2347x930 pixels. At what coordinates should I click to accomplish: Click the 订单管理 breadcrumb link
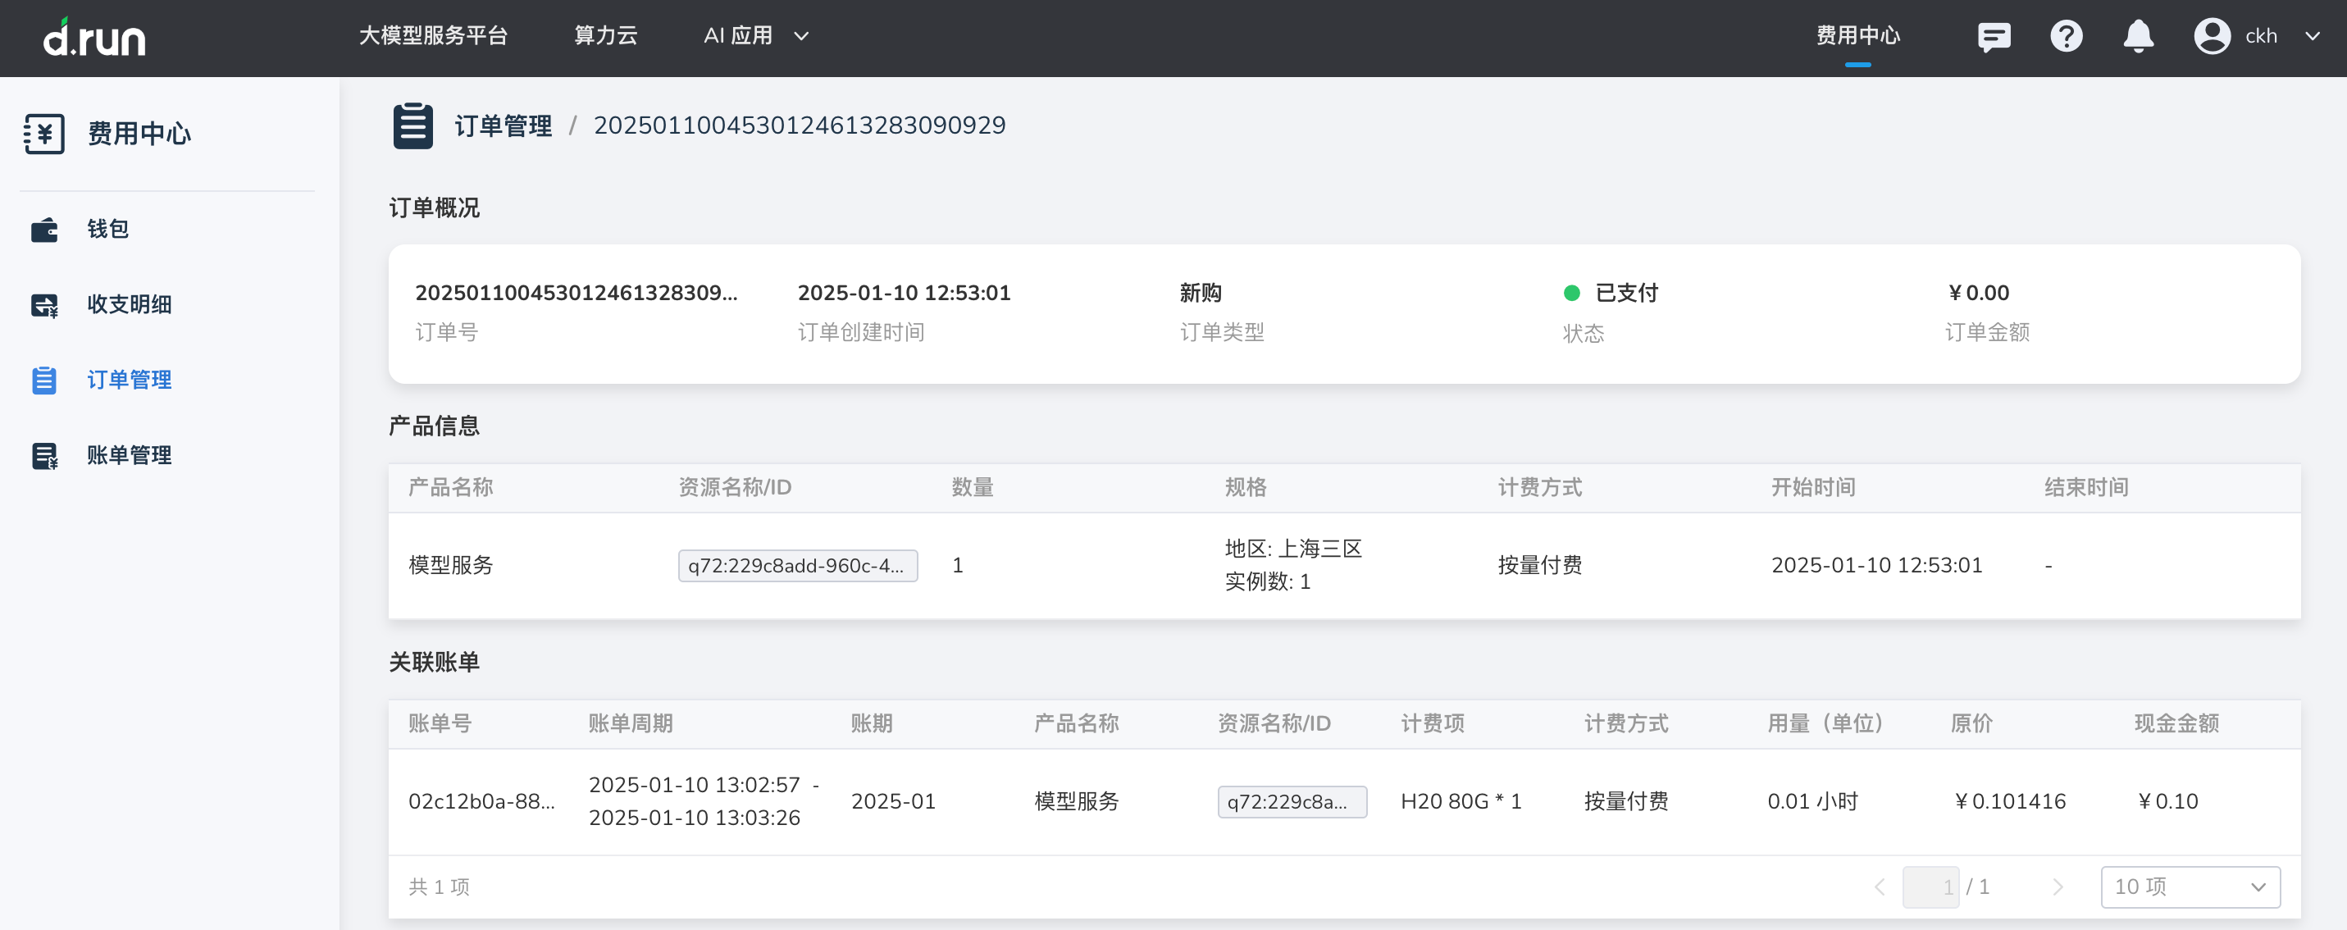(x=503, y=125)
